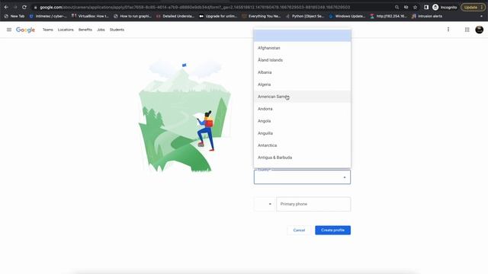
Task: Open the hamburger menu next to Google logo
Action: 9,30
